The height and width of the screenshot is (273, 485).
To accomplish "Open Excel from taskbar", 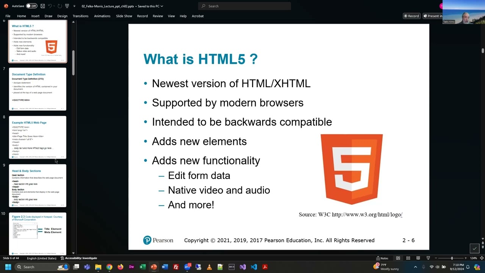I will pos(142,267).
